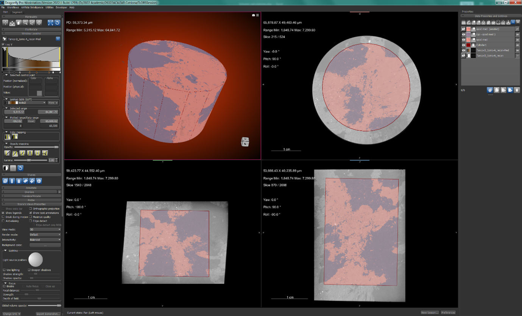Uncheck the Show legends checkbox

pyautogui.click(x=3, y=213)
